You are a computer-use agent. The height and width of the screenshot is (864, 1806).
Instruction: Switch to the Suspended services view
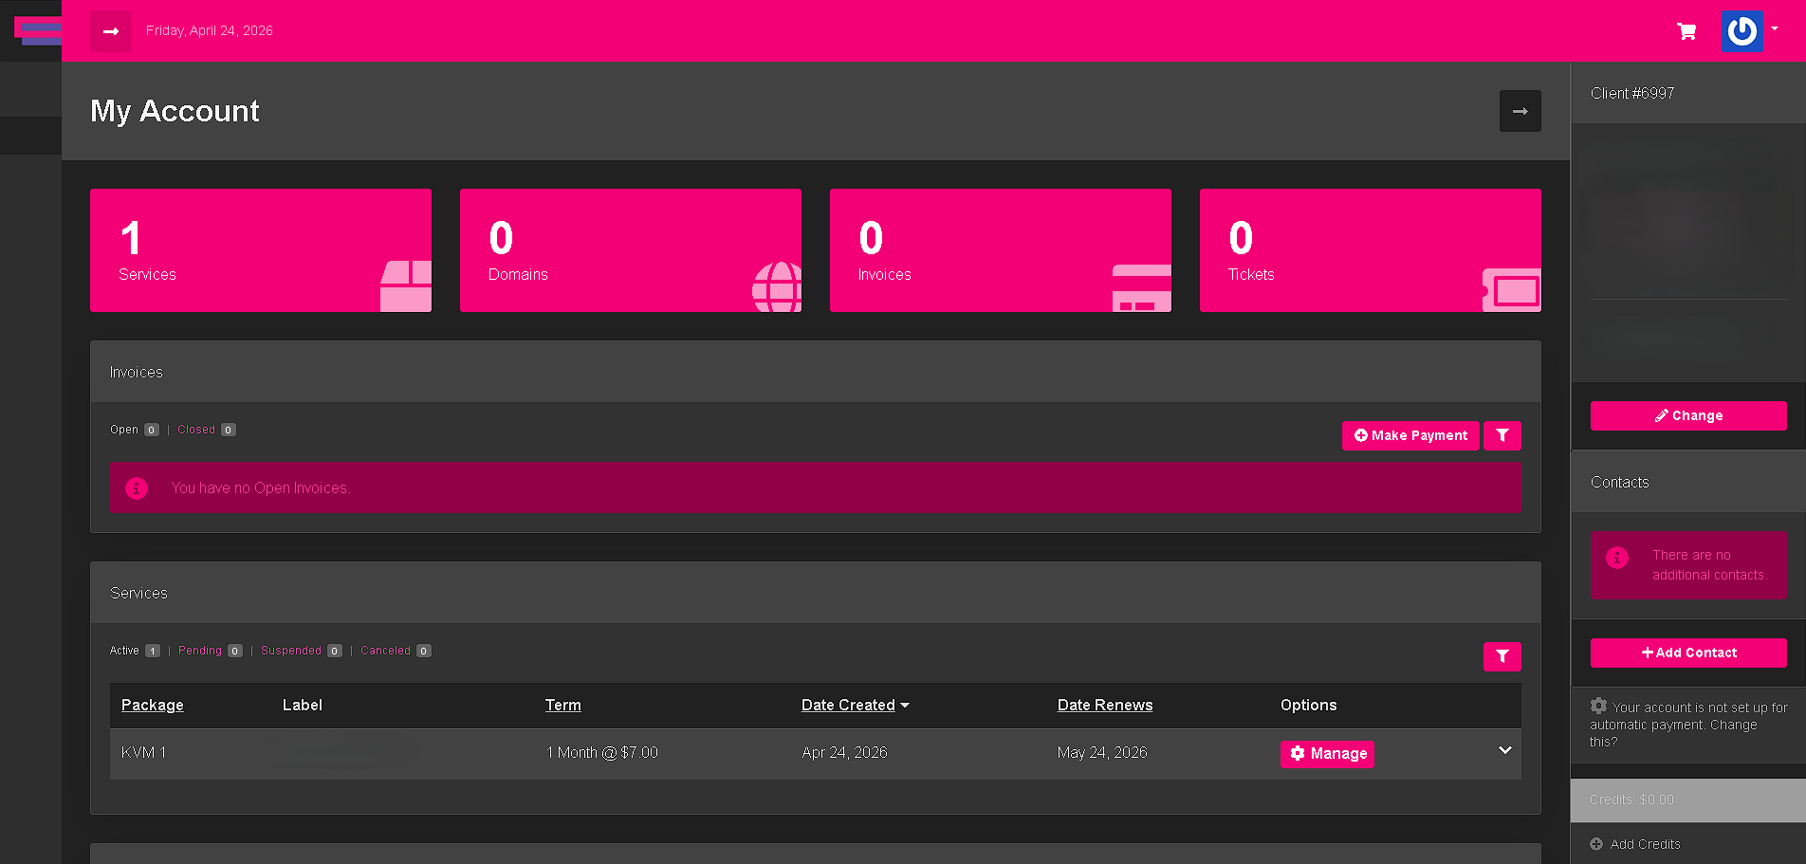(291, 650)
